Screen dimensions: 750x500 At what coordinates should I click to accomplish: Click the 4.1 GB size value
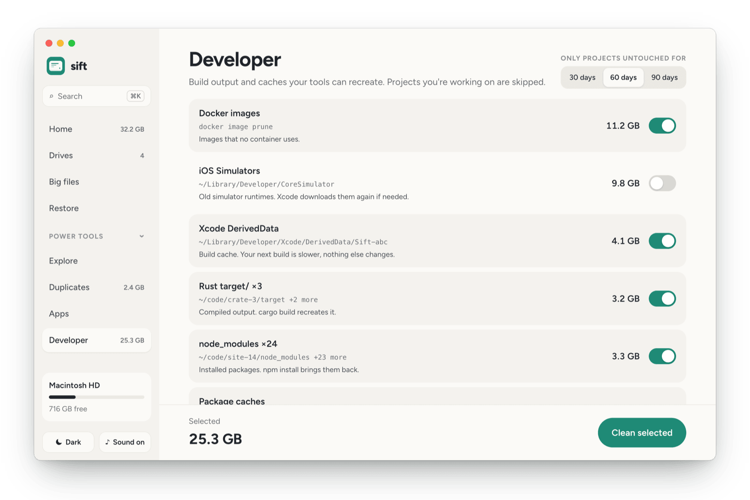click(625, 241)
